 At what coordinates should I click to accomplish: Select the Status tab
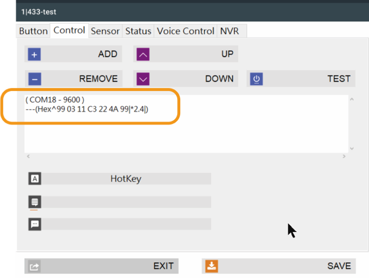click(x=138, y=31)
